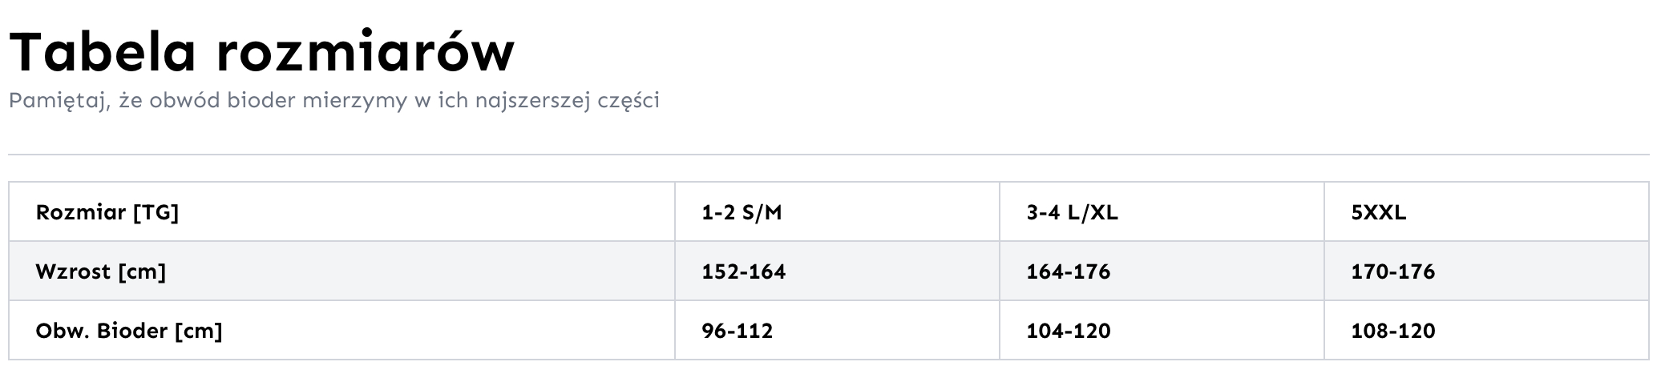
Task: Click the height value "170-176" cell
Action: 1393,271
